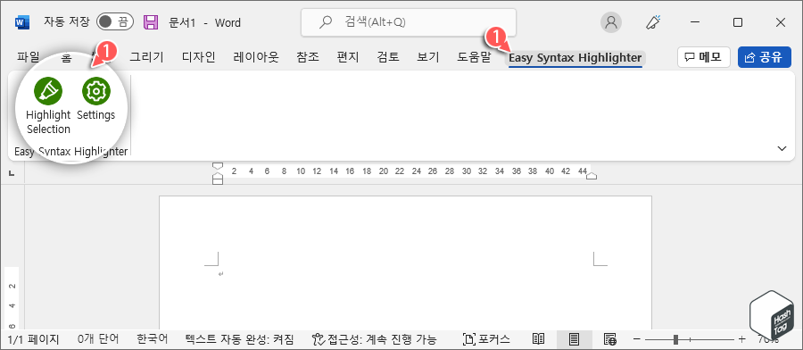Image resolution: width=803 pixels, height=350 pixels.
Task: Switch to the 레이아웃 (Layout) tab
Action: click(x=255, y=57)
